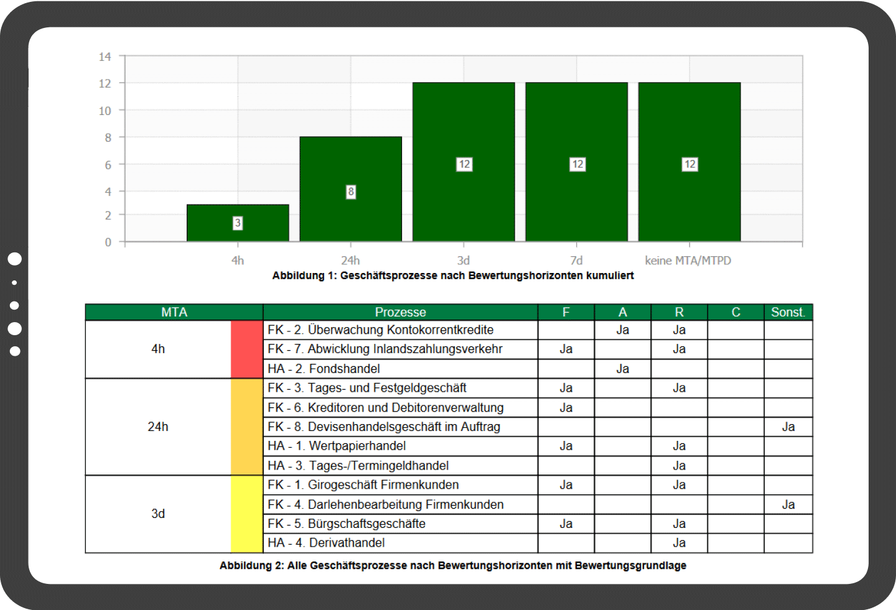Toggle Ja for HA-2 Fondshandel in column A
This screenshot has height=610, width=896.
[622, 368]
